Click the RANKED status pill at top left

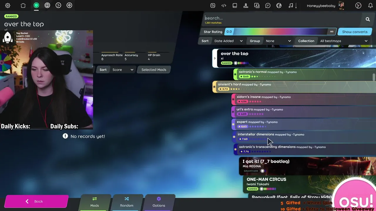pyautogui.click(x=11, y=16)
